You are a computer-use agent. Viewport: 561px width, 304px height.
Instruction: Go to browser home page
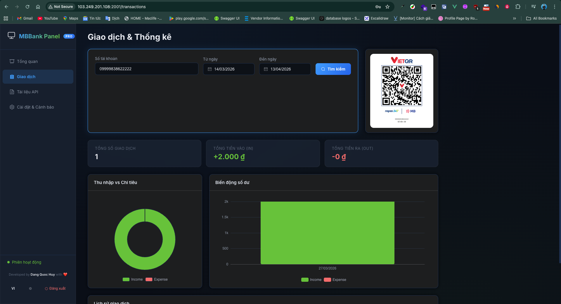[x=38, y=7]
